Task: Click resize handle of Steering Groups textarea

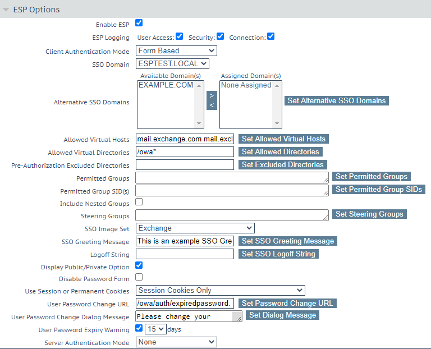Action: tap(325, 218)
